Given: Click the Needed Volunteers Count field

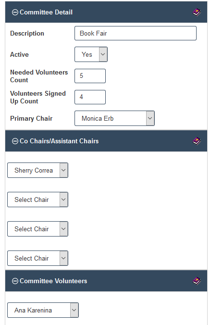Looking at the screenshot, I should tap(90, 76).
